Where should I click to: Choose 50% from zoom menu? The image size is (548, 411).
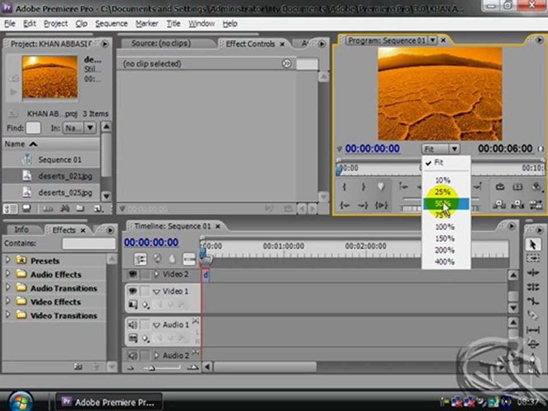pyautogui.click(x=446, y=204)
